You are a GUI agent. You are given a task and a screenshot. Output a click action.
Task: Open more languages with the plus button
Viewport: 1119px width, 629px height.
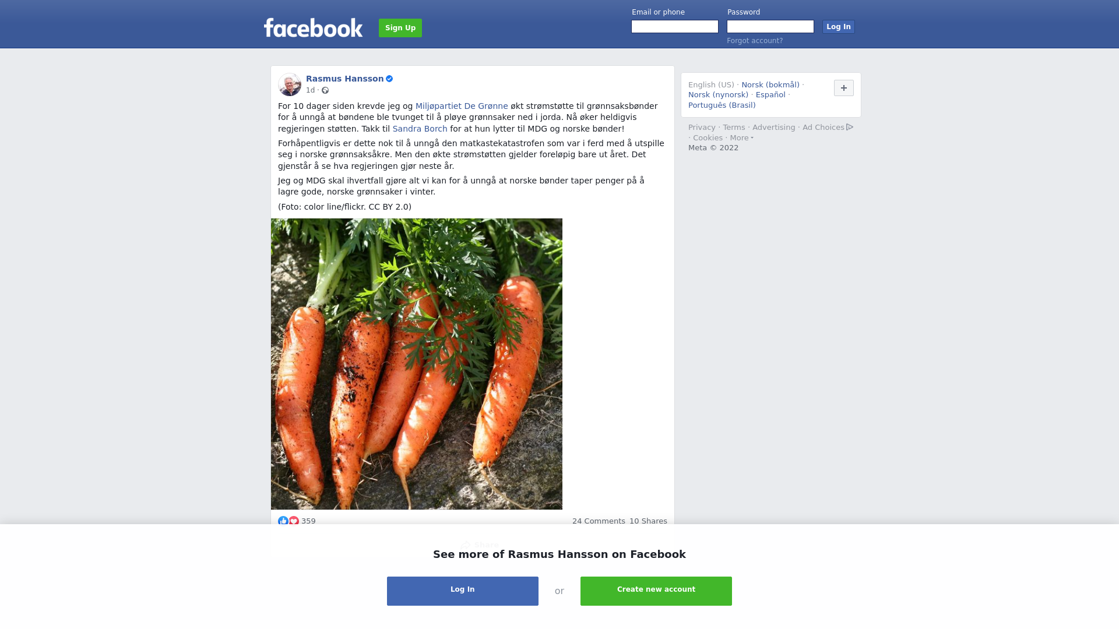coord(844,88)
